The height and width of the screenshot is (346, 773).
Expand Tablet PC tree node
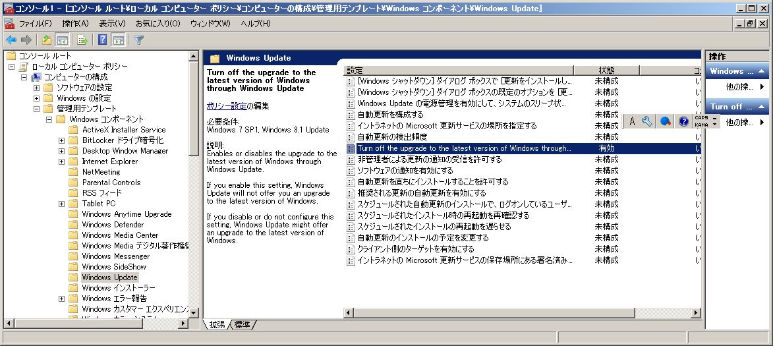(x=62, y=204)
